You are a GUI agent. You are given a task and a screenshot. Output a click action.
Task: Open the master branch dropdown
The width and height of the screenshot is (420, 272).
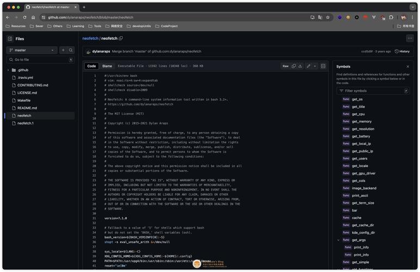tap(32, 50)
